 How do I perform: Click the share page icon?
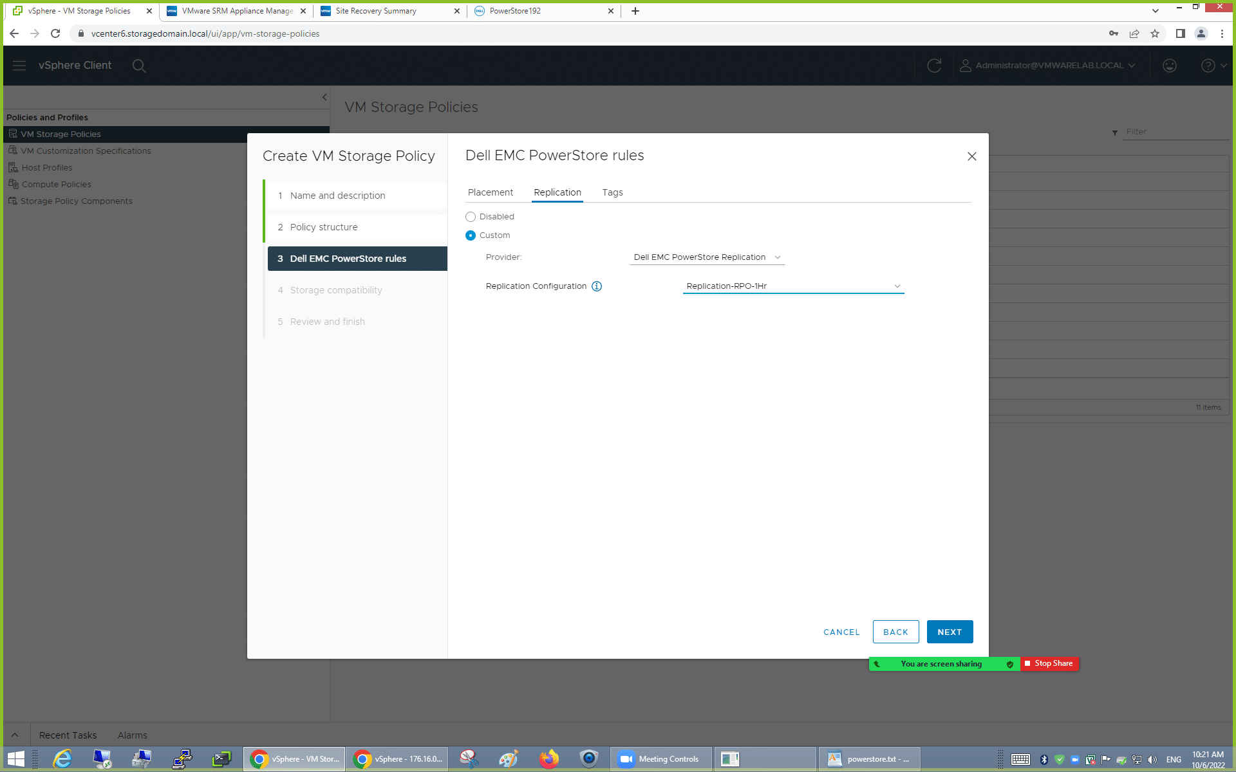[1134, 33]
